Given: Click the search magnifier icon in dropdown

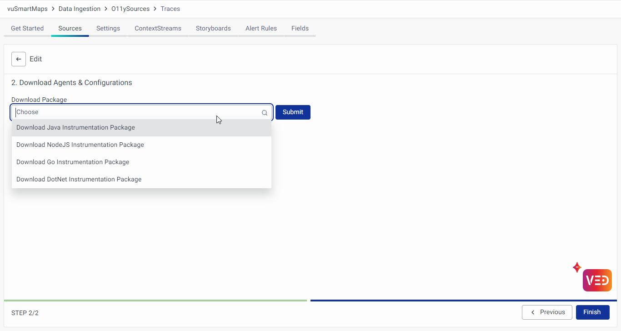Looking at the screenshot, I should click(265, 113).
